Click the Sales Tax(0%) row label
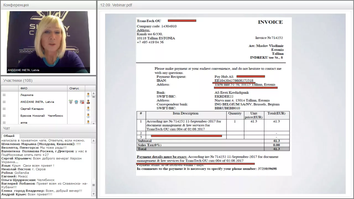 coord(150,145)
